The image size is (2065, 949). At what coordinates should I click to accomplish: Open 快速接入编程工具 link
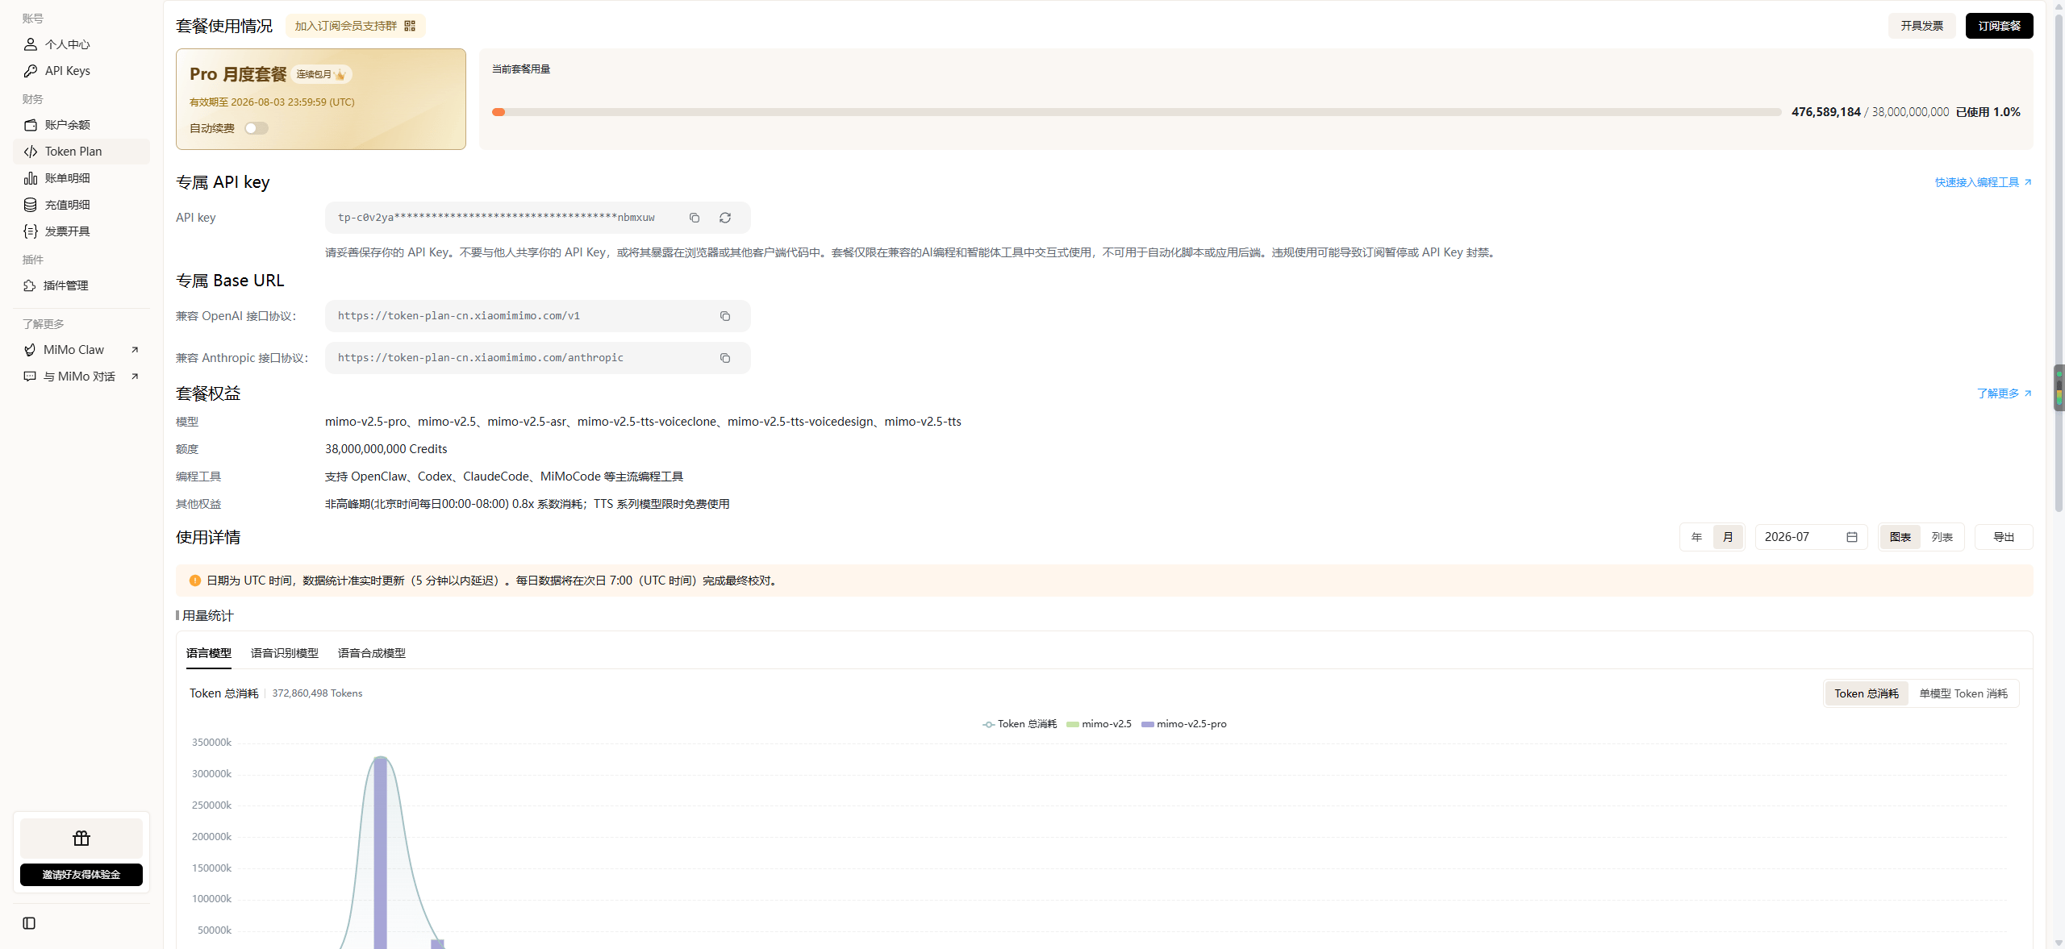pyautogui.click(x=1983, y=182)
